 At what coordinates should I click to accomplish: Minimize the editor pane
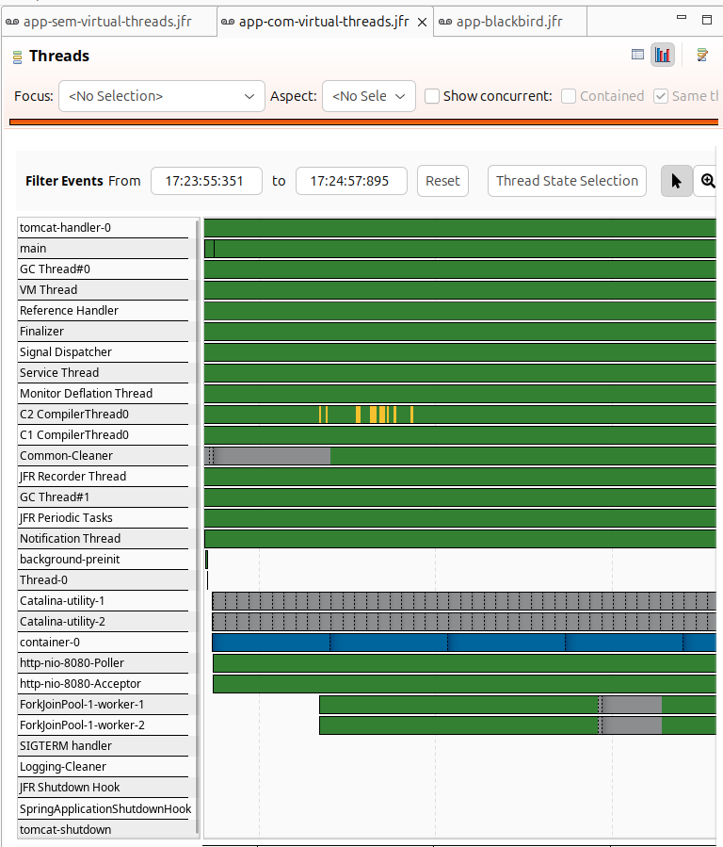click(681, 19)
